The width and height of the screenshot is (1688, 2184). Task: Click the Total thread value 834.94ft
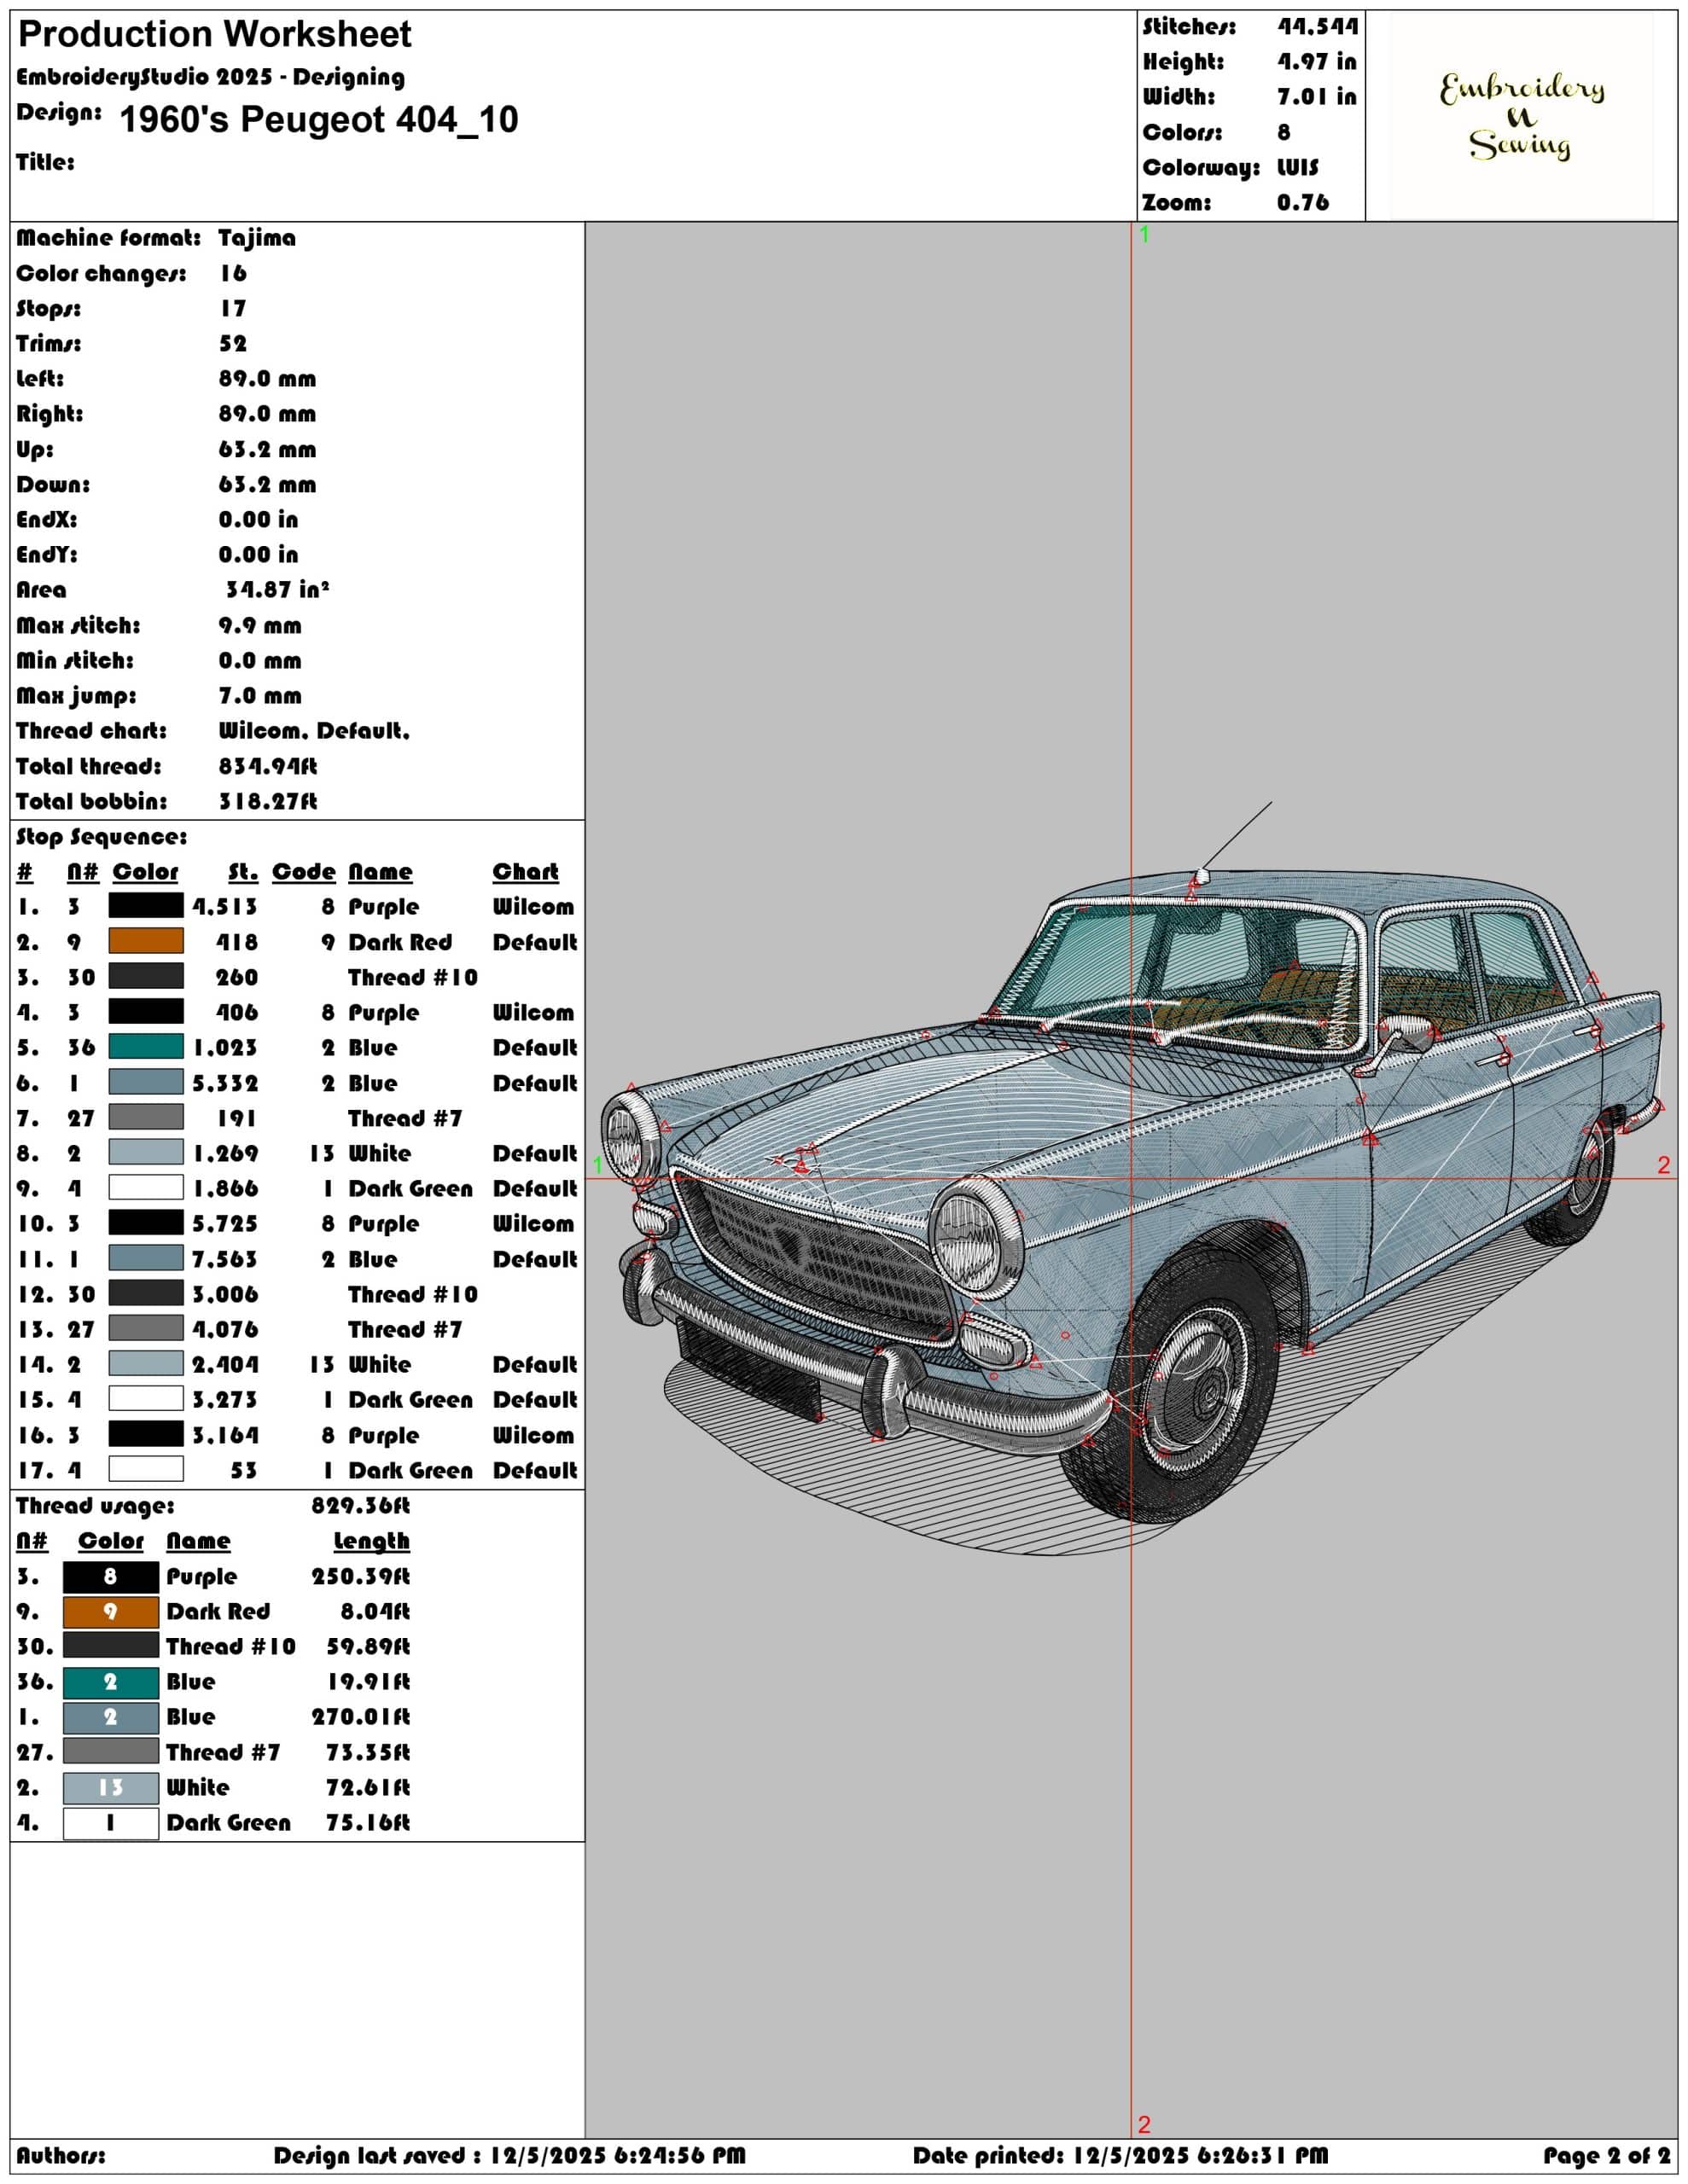tap(268, 766)
